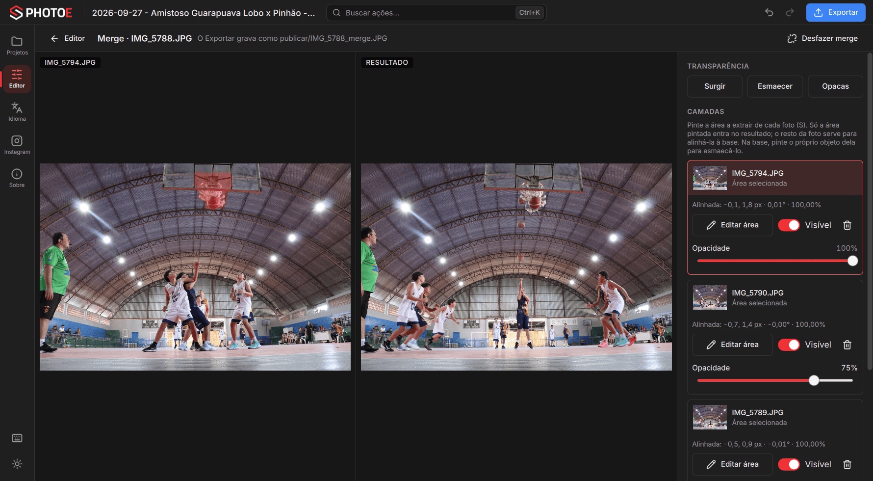Click the Merge · IMG_5788.JPG heading

pos(145,38)
